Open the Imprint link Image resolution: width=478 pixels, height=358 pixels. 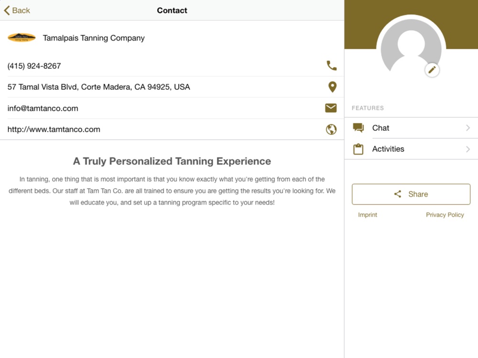367,215
